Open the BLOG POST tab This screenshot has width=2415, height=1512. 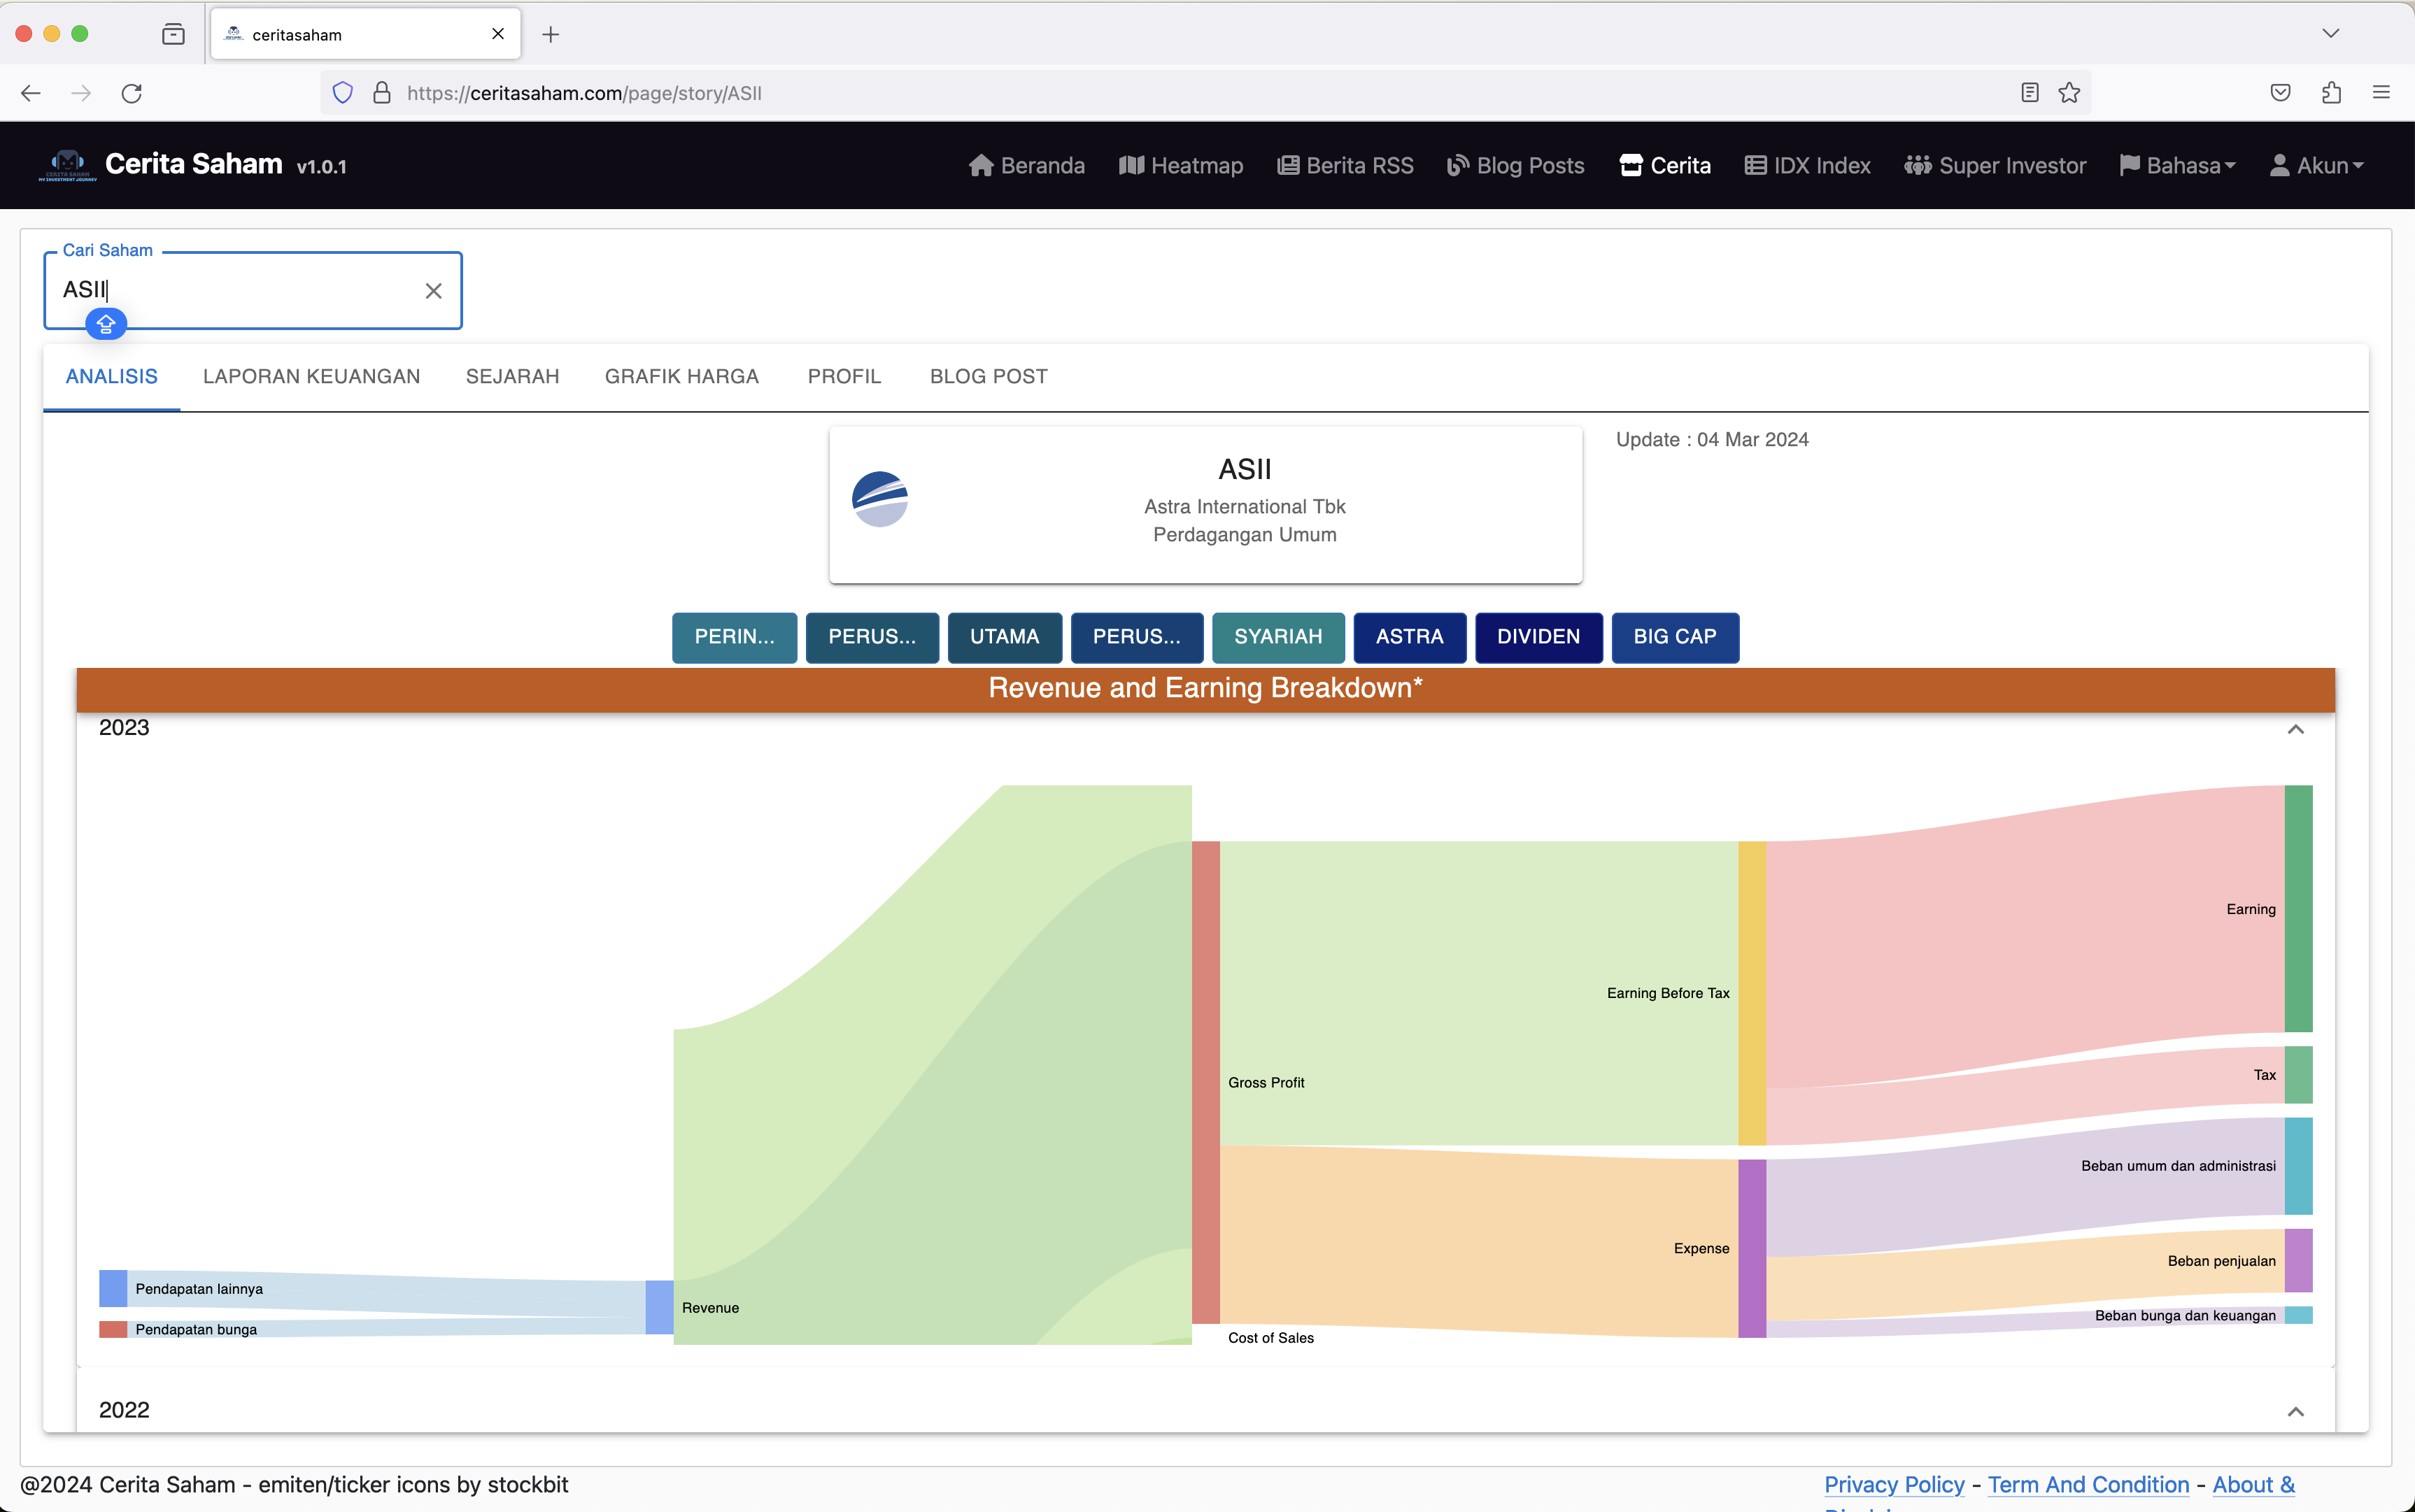[989, 376]
